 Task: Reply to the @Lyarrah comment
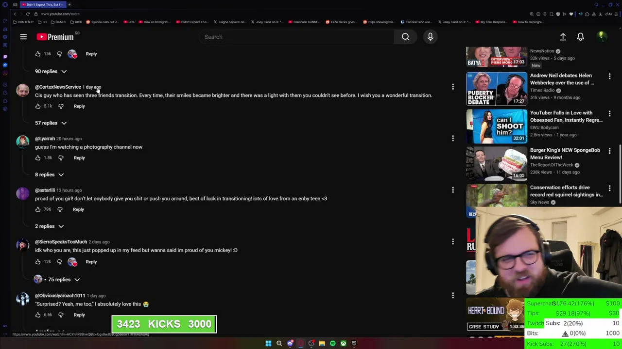click(79, 158)
